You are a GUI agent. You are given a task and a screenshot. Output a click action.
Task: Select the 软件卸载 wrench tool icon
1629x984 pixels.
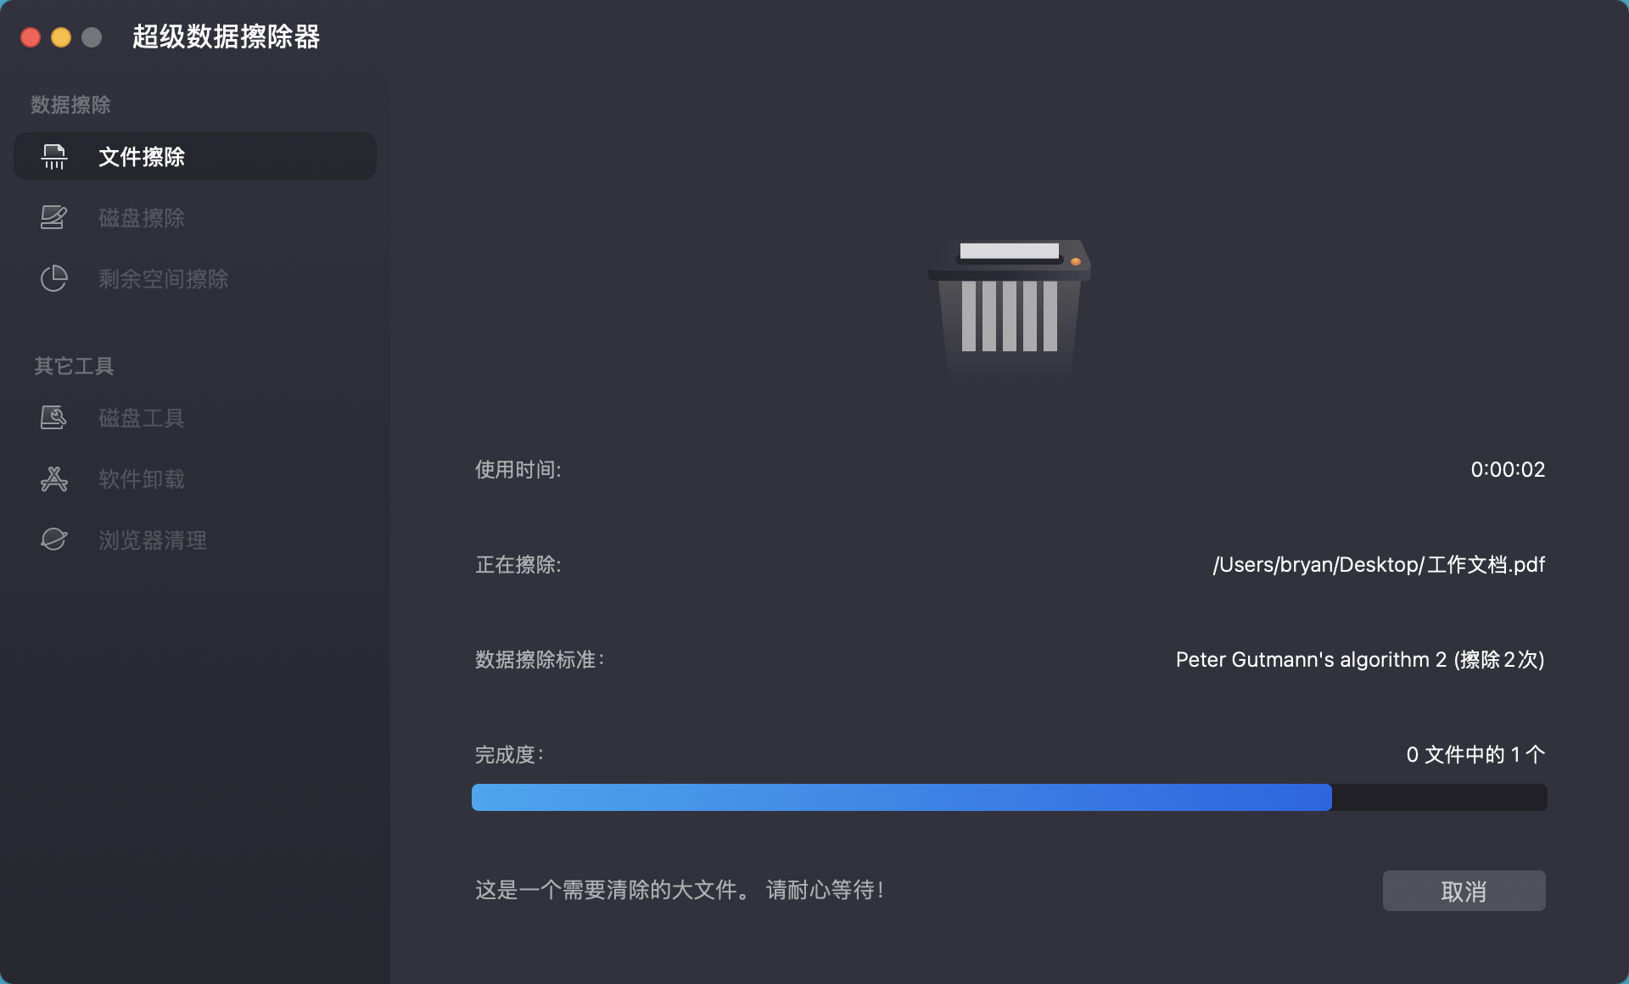[53, 479]
